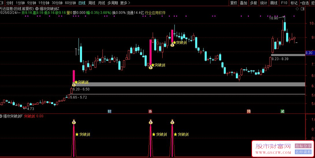Viewport: 315px width, 158px height.
Task: Select the 60分钟 period tab
Action: click(70, 3)
